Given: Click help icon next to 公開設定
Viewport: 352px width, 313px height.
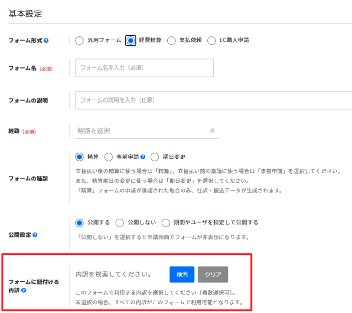Looking at the screenshot, I should point(35,235).
